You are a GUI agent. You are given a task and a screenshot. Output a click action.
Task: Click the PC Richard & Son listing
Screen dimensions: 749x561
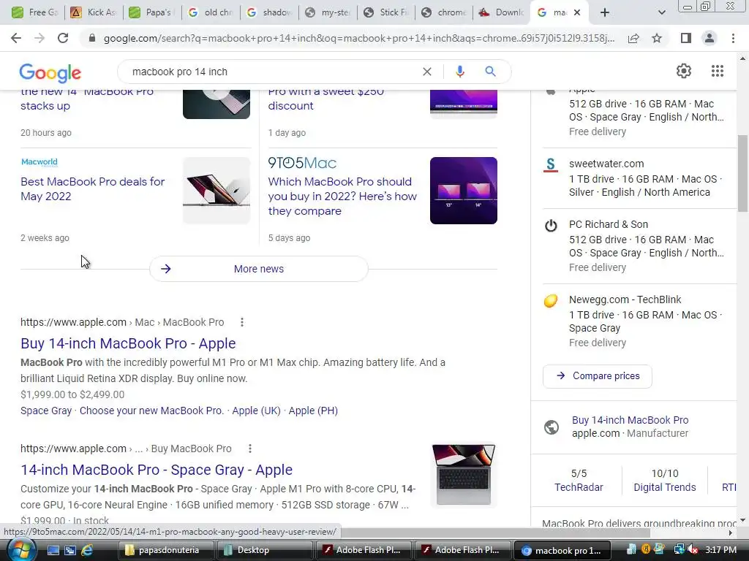coord(639,245)
